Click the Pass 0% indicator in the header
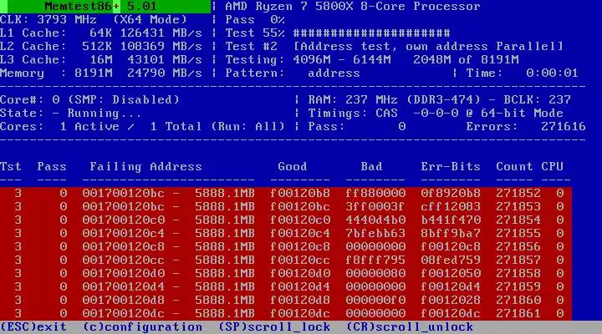602x334 pixels. click(x=255, y=19)
